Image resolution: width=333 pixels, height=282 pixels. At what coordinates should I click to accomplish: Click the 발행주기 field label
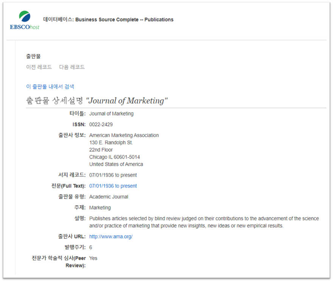pos(75,247)
